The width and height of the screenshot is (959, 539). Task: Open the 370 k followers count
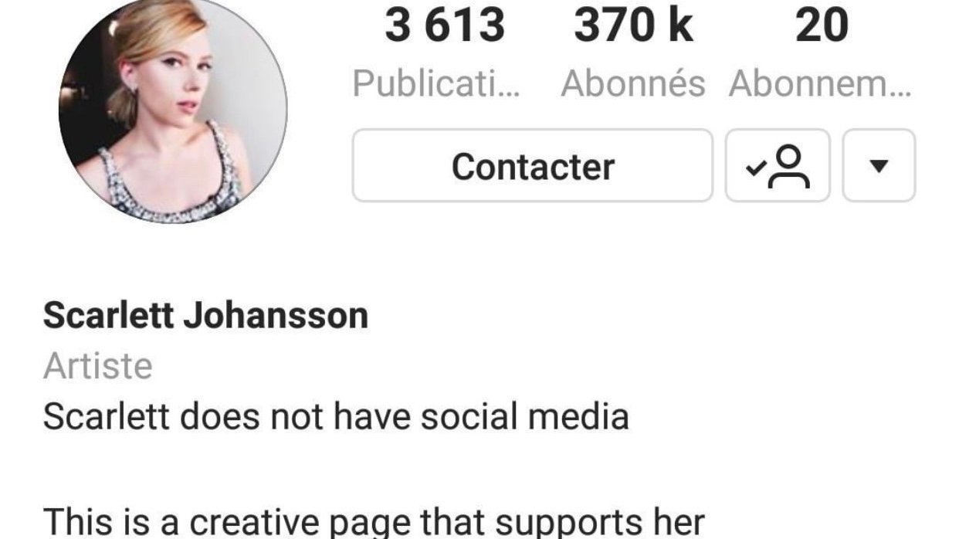(633, 25)
